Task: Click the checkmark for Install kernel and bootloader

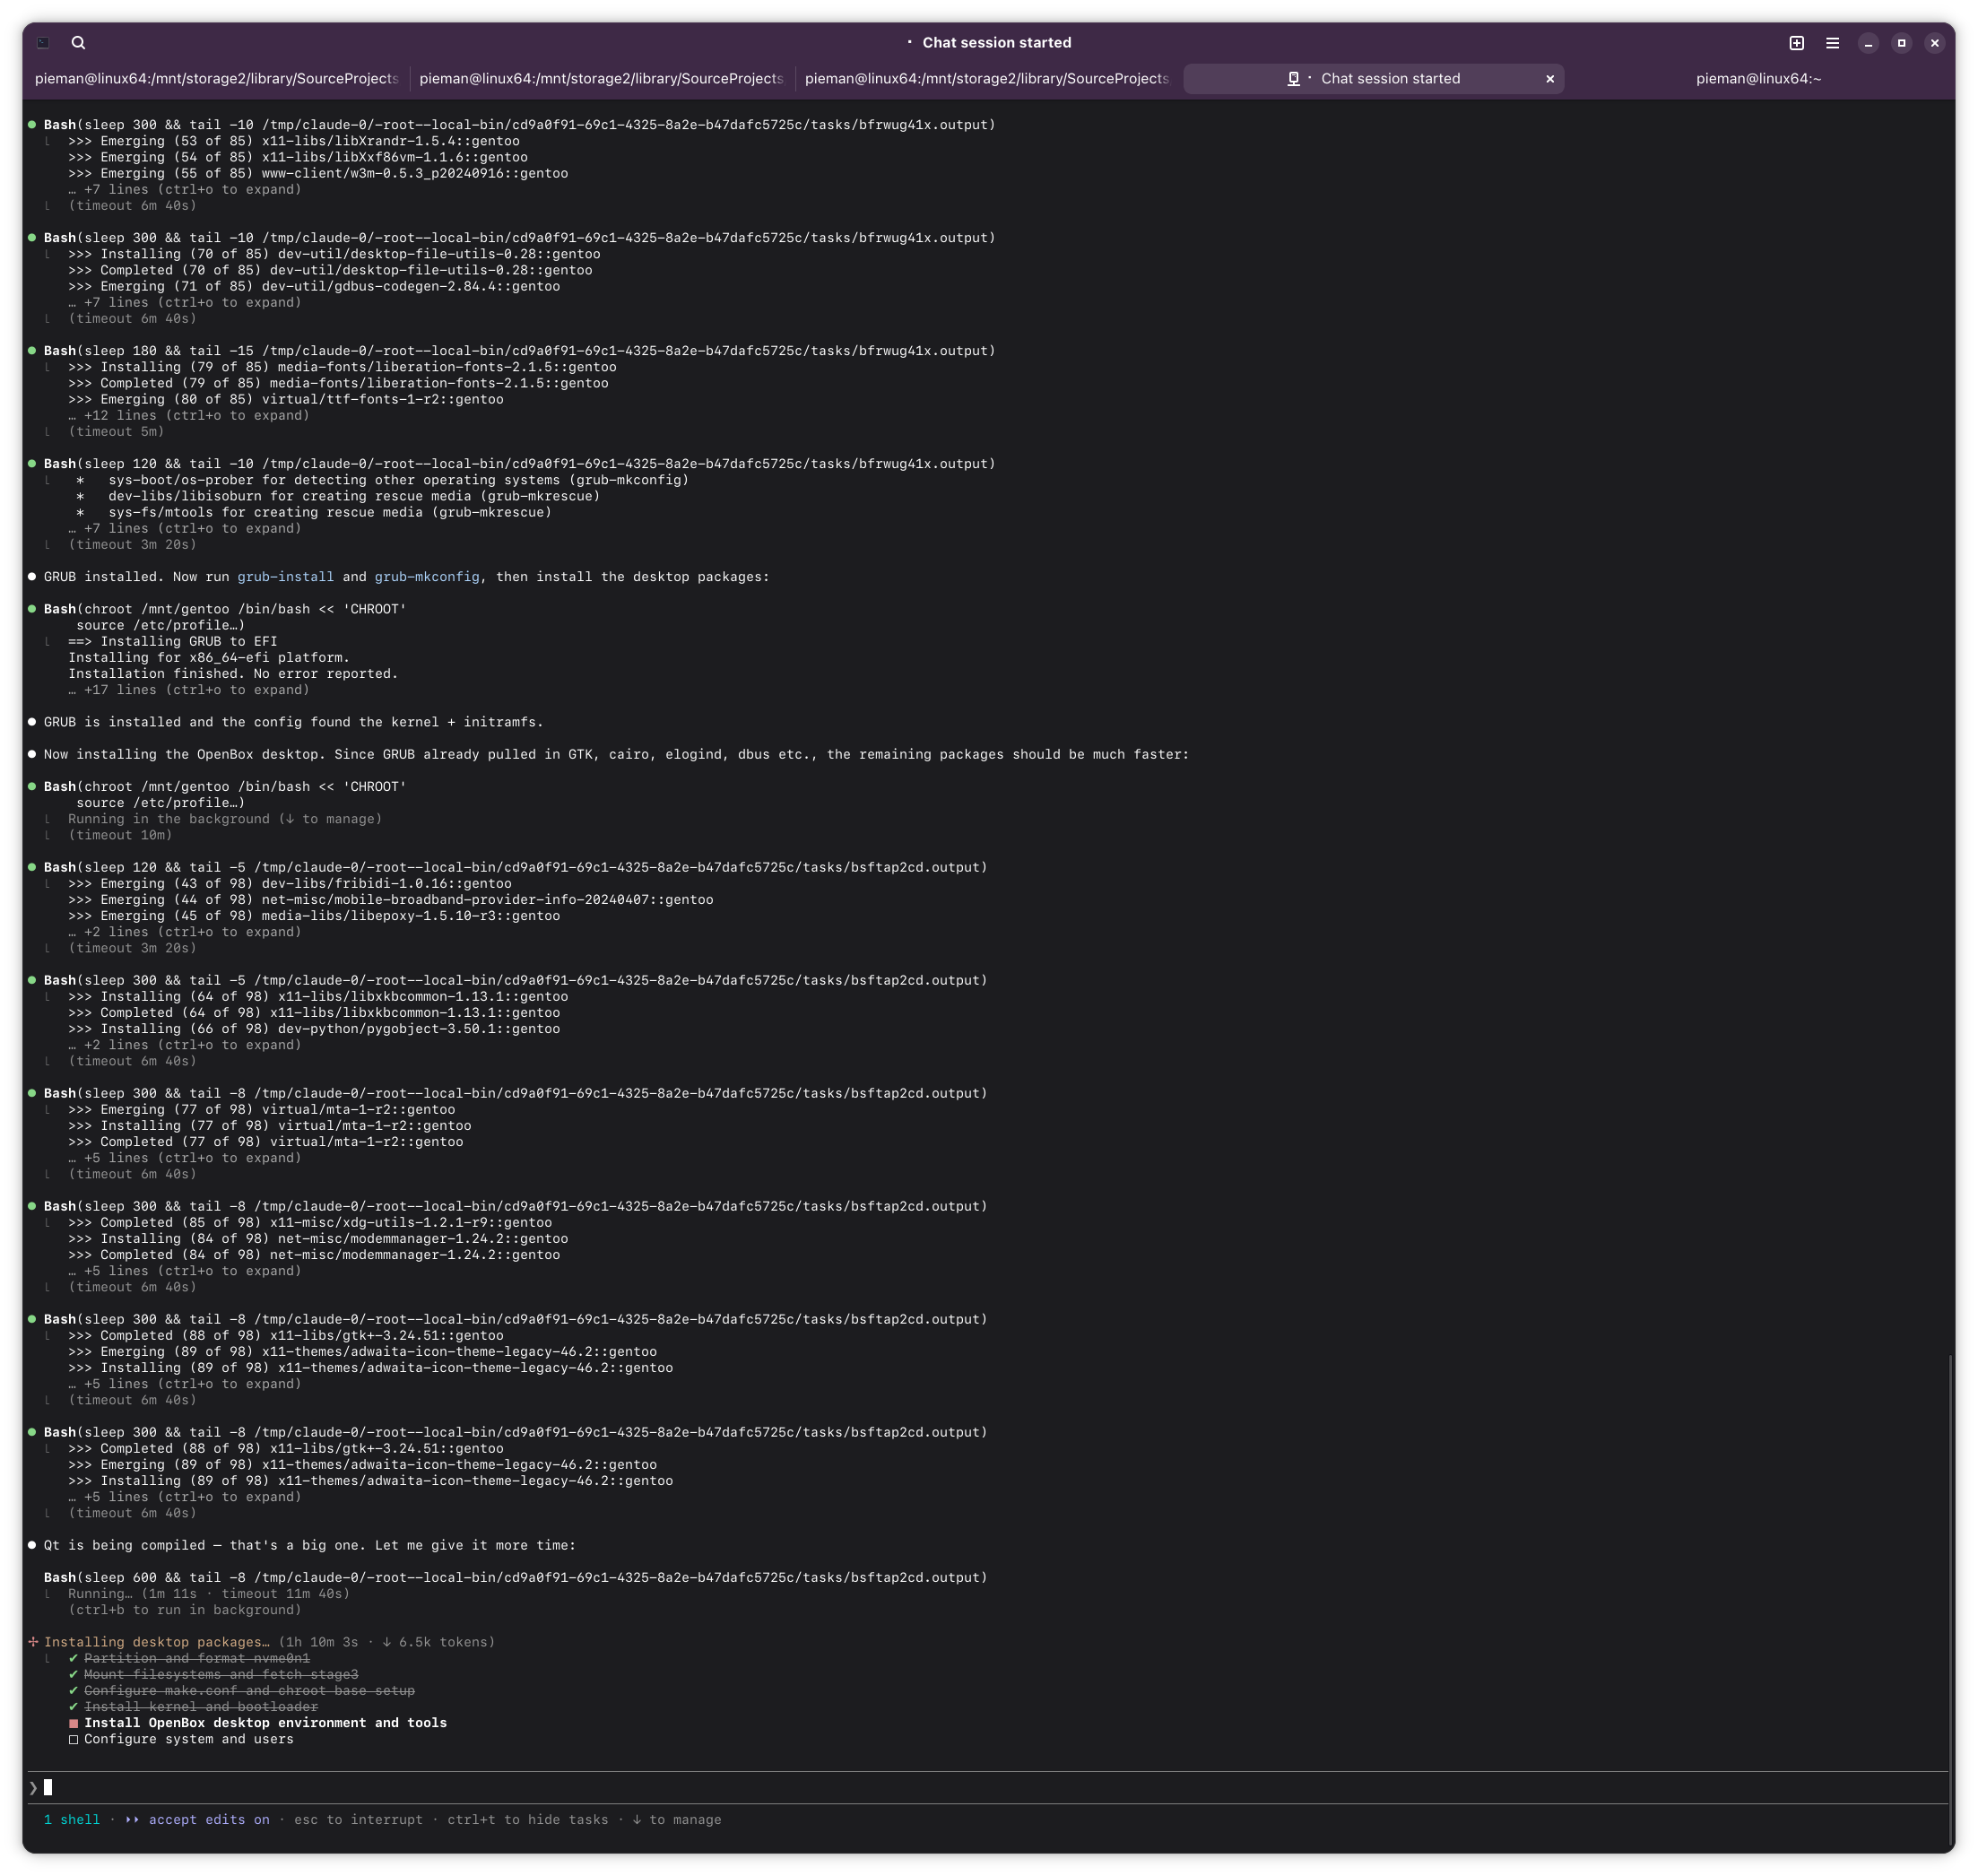Action: pyautogui.click(x=73, y=1707)
